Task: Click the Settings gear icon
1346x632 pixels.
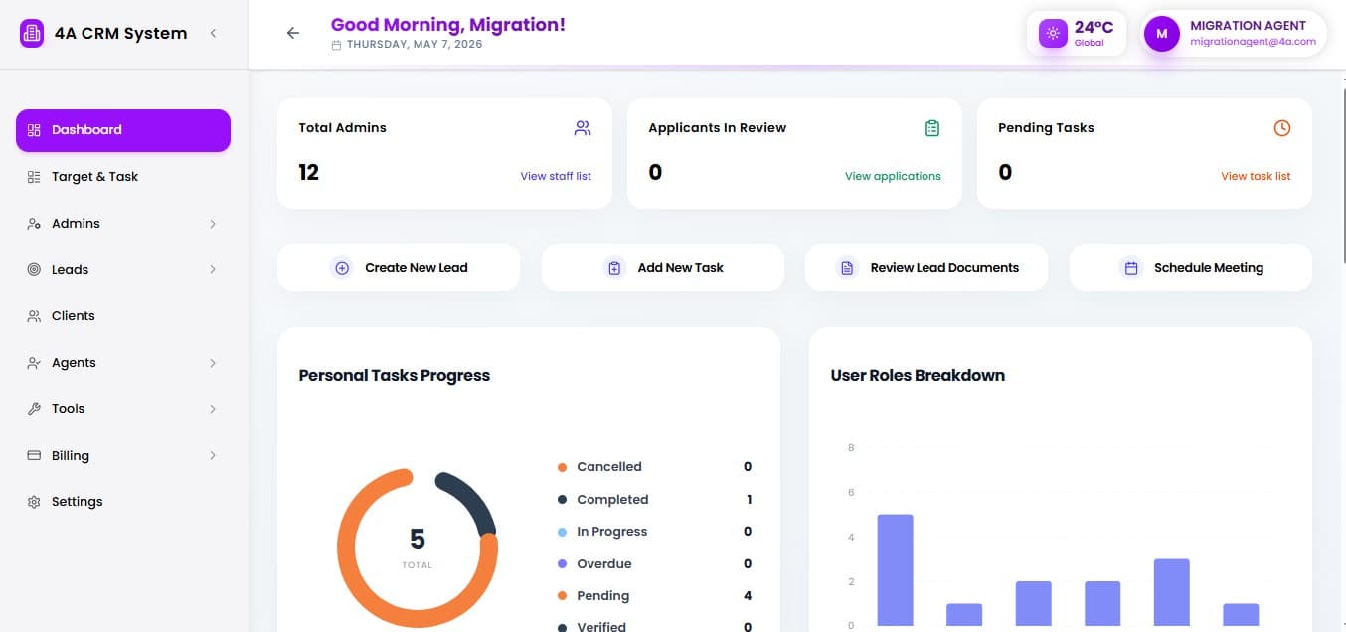Action: tap(34, 502)
